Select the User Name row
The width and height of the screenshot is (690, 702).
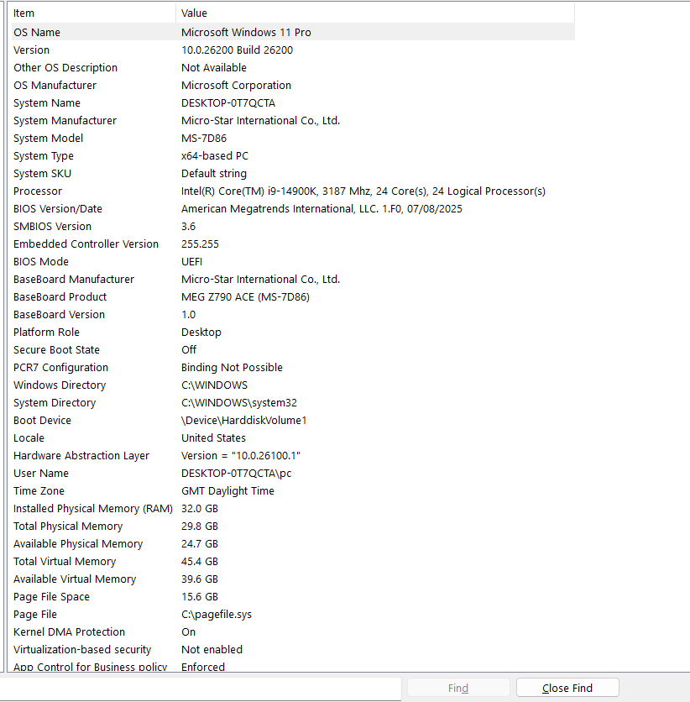pos(293,474)
